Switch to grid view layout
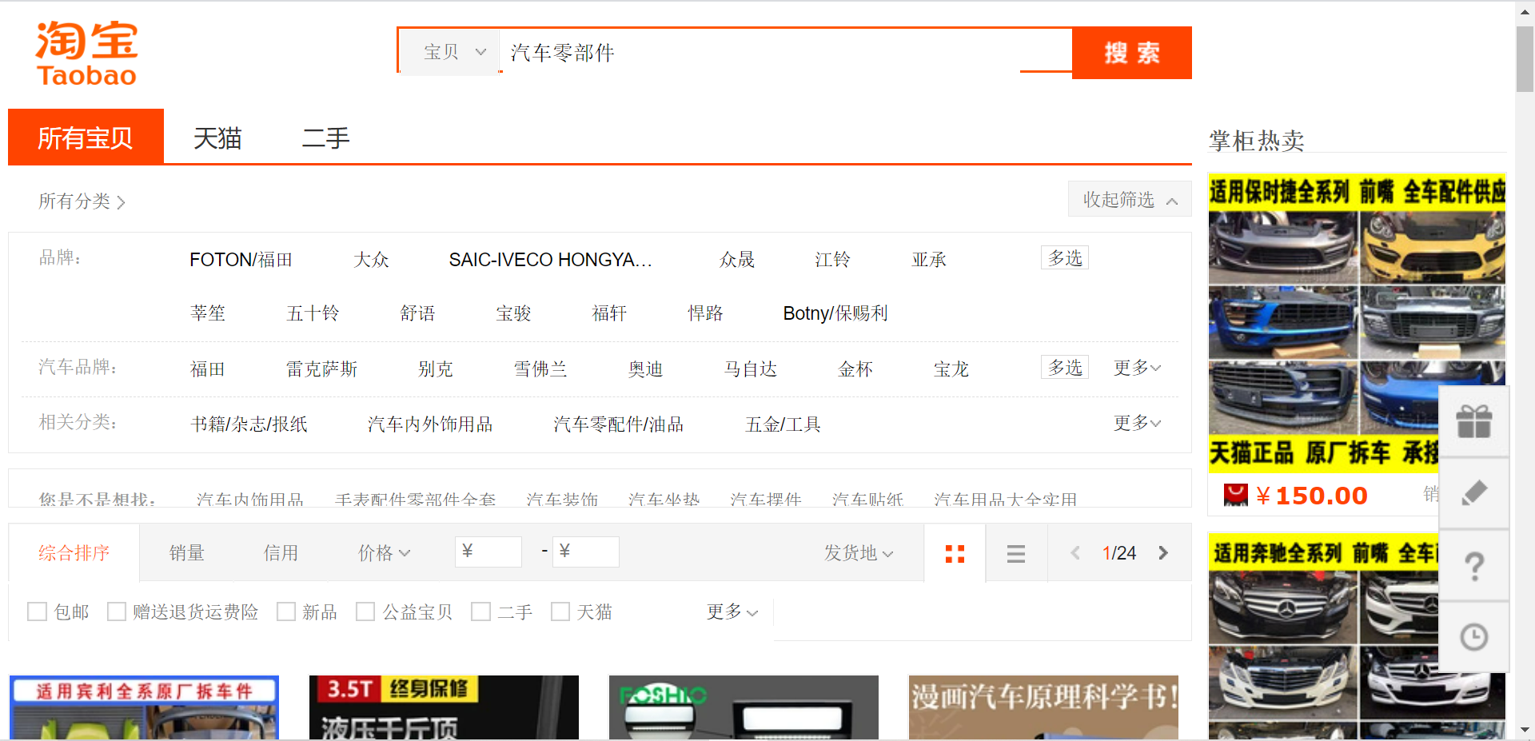The image size is (1535, 741). point(955,553)
